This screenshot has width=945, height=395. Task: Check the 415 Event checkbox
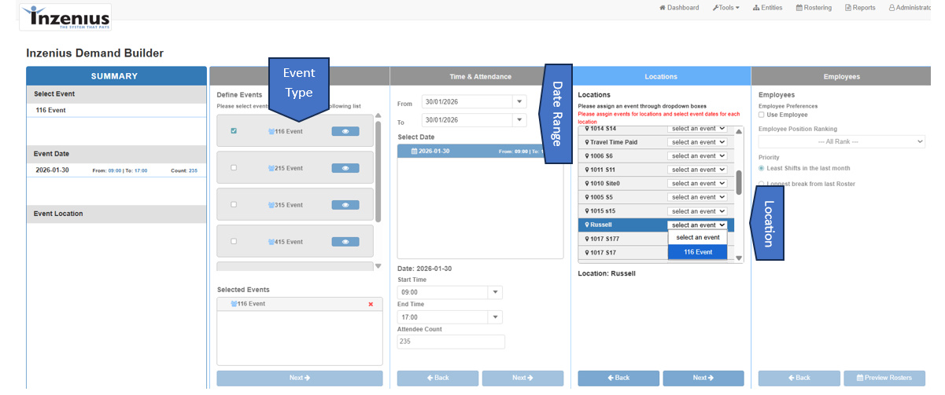tap(234, 242)
